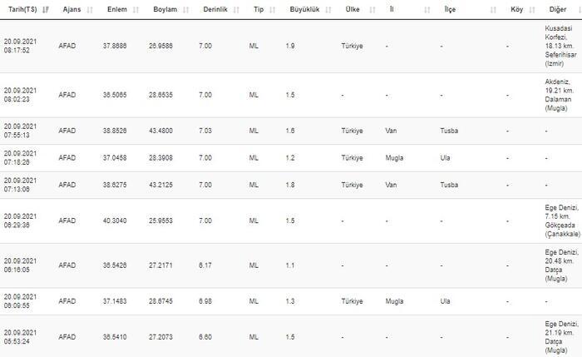Click the Ülke column sort icon
582x357 pixels.
(372, 10)
